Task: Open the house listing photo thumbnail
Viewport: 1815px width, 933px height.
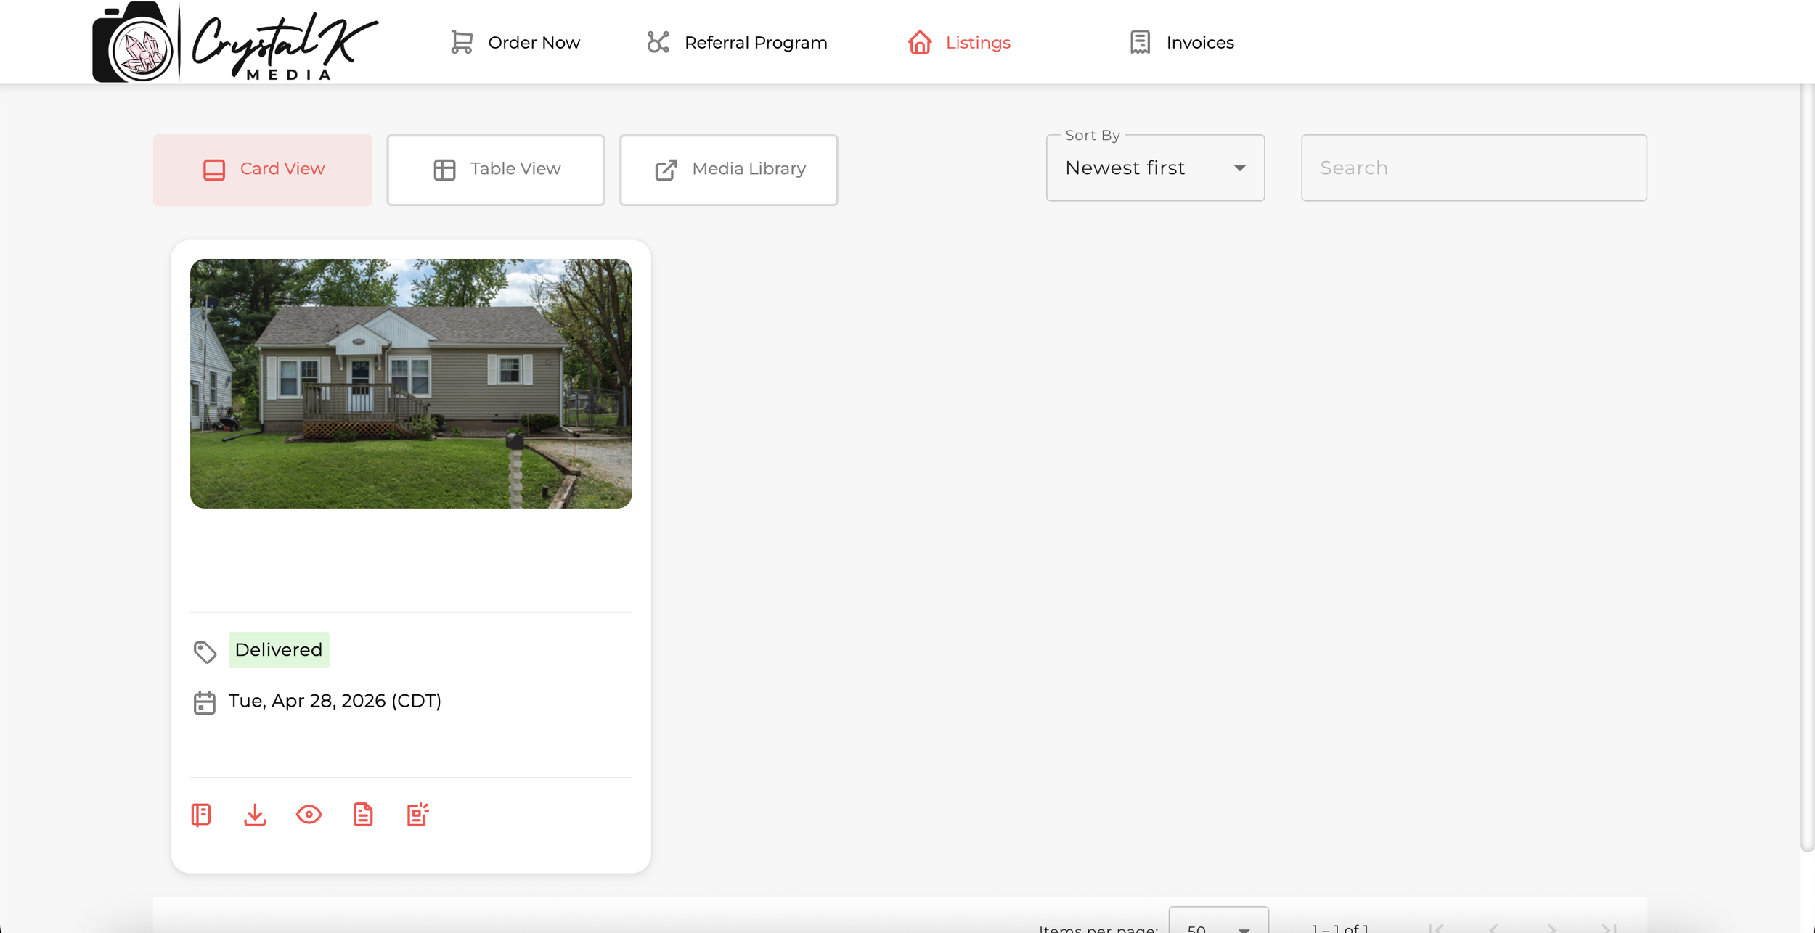Action: click(411, 383)
